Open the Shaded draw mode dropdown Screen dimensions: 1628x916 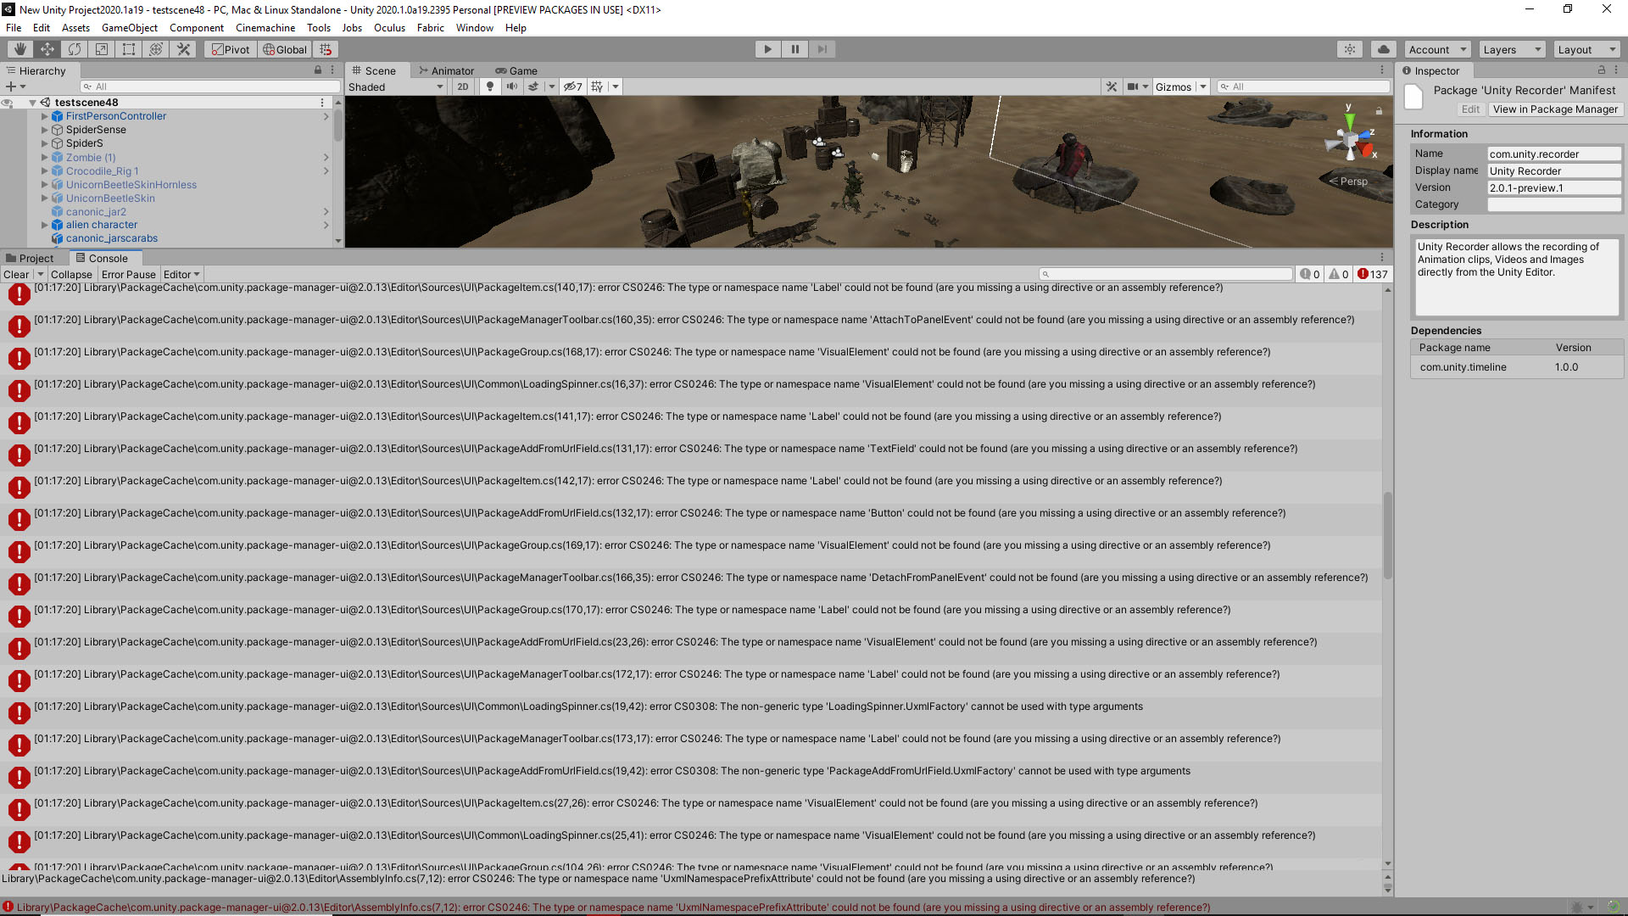(x=395, y=87)
